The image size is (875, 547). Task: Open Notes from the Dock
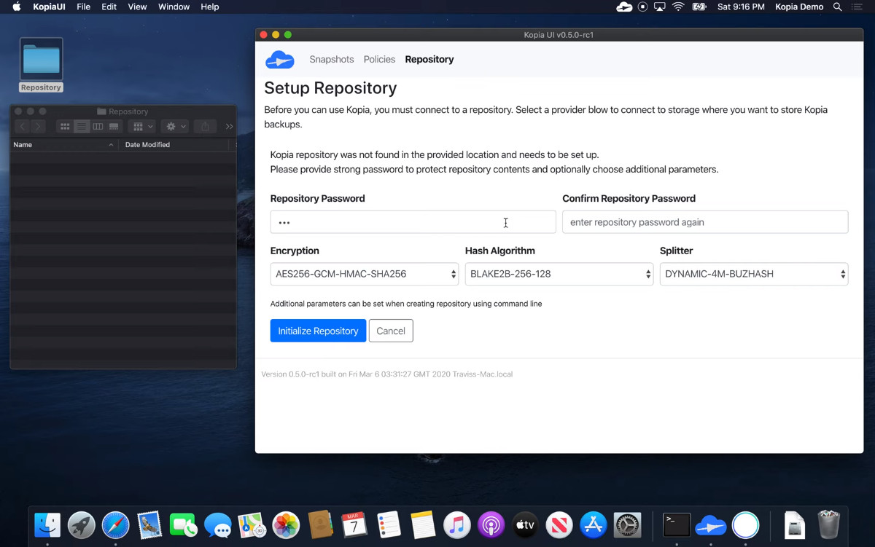pyautogui.click(x=423, y=524)
